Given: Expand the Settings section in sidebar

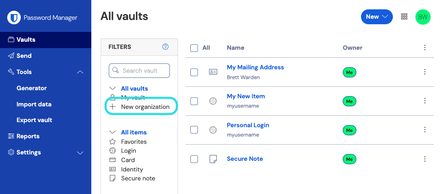Looking at the screenshot, I should point(80,152).
